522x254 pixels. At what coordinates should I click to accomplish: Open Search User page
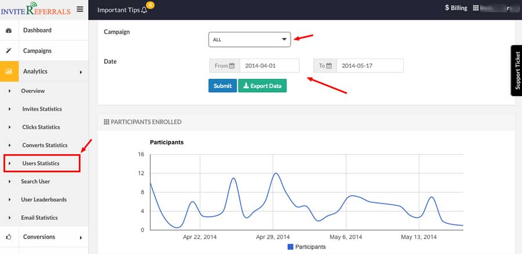35,182
